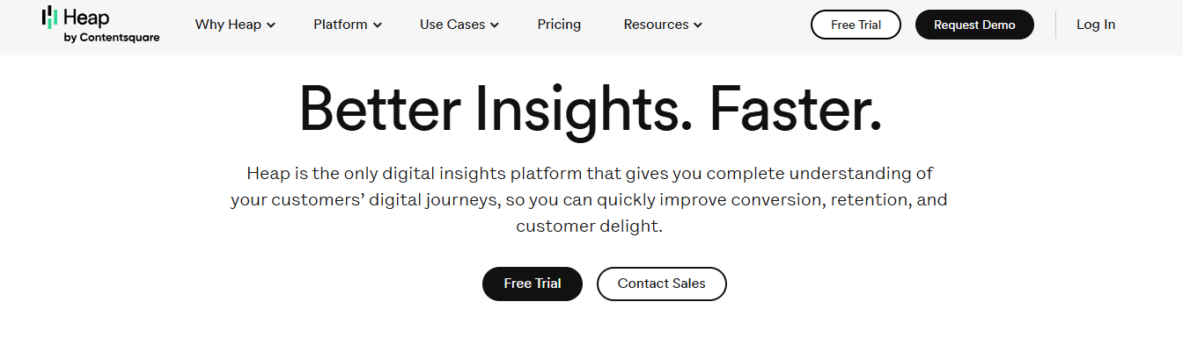The height and width of the screenshot is (345, 1183).
Task: Expand the Platform dropdown chevron
Action: coord(378,25)
